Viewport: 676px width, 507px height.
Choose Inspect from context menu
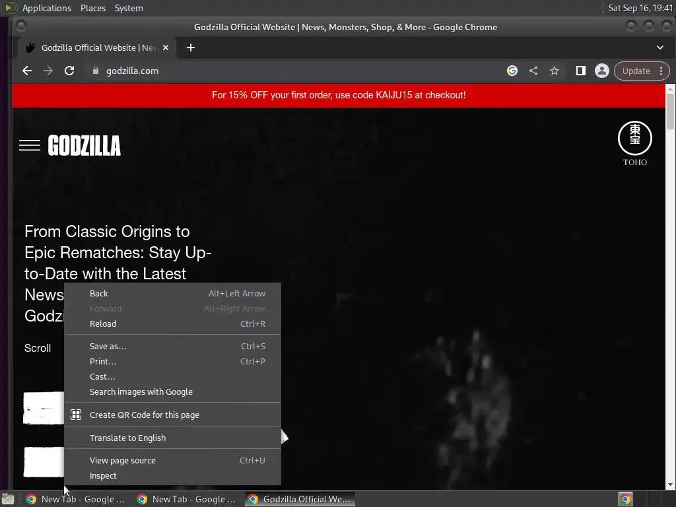(172, 475)
